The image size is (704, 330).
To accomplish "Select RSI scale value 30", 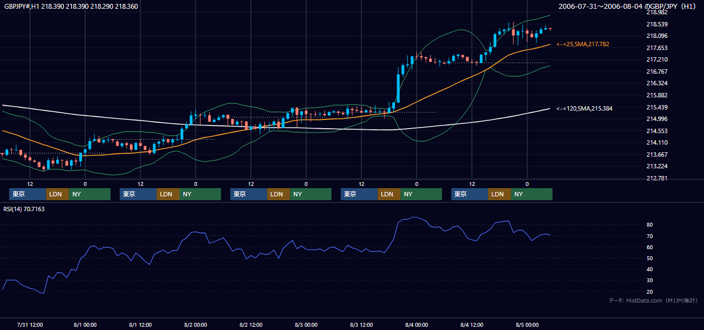I will point(649,280).
